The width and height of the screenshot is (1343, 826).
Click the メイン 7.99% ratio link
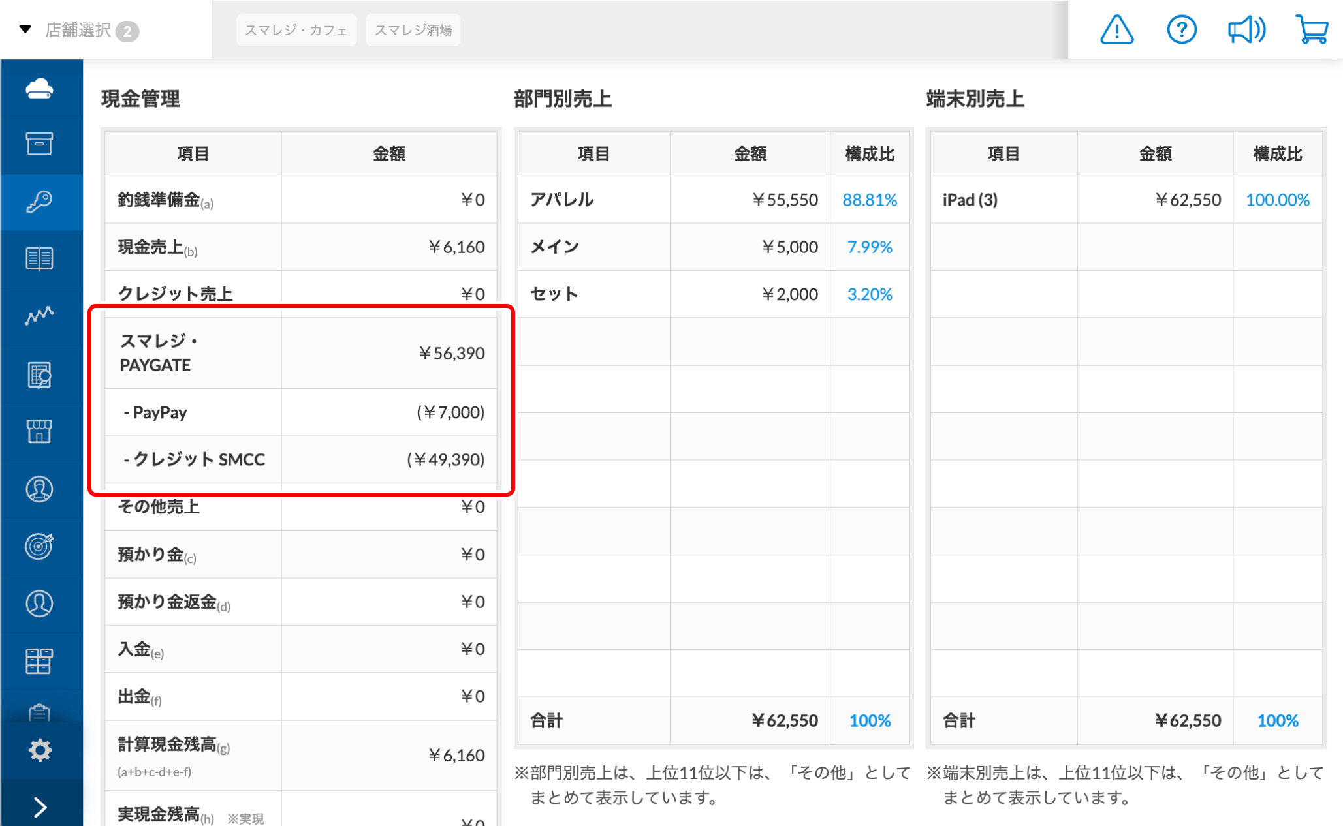coord(869,247)
